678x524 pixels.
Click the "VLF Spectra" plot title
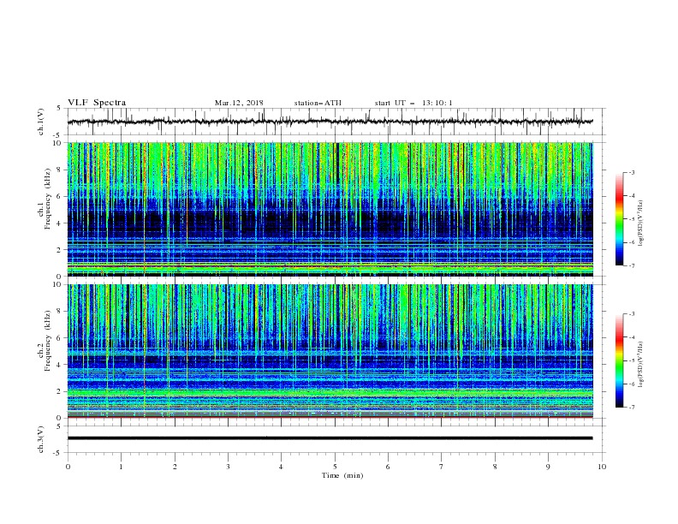(x=97, y=103)
